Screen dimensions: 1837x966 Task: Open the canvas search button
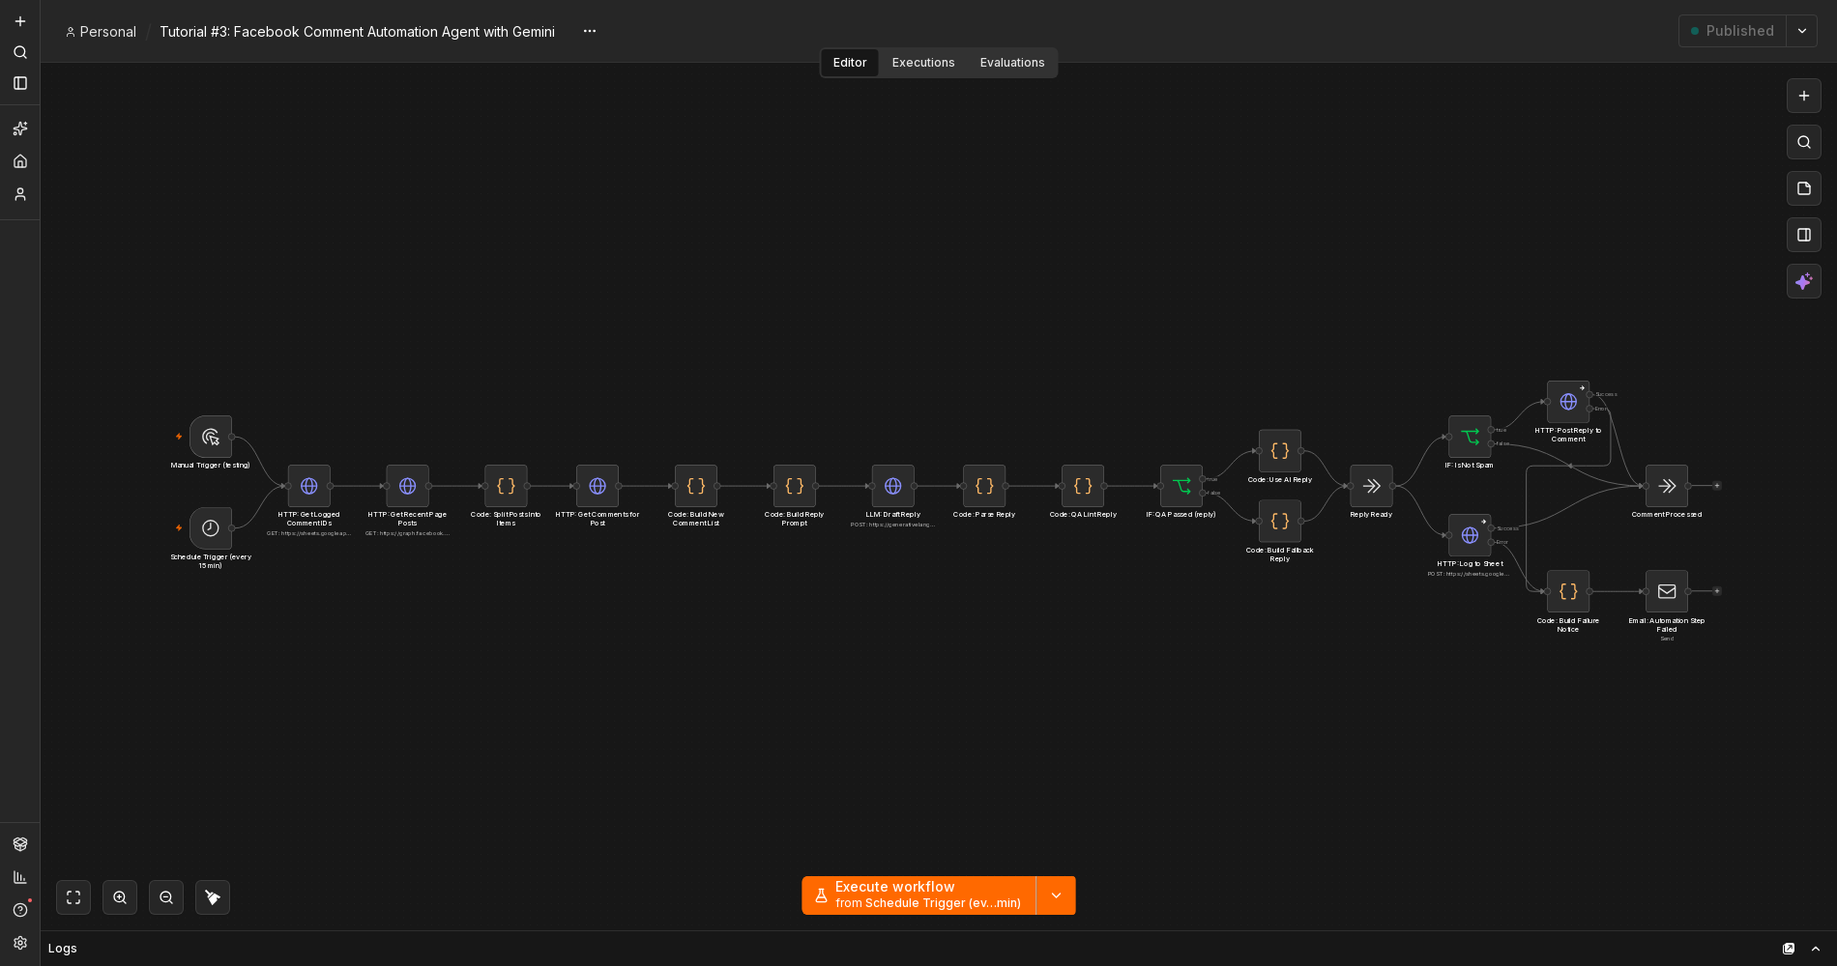1804,142
